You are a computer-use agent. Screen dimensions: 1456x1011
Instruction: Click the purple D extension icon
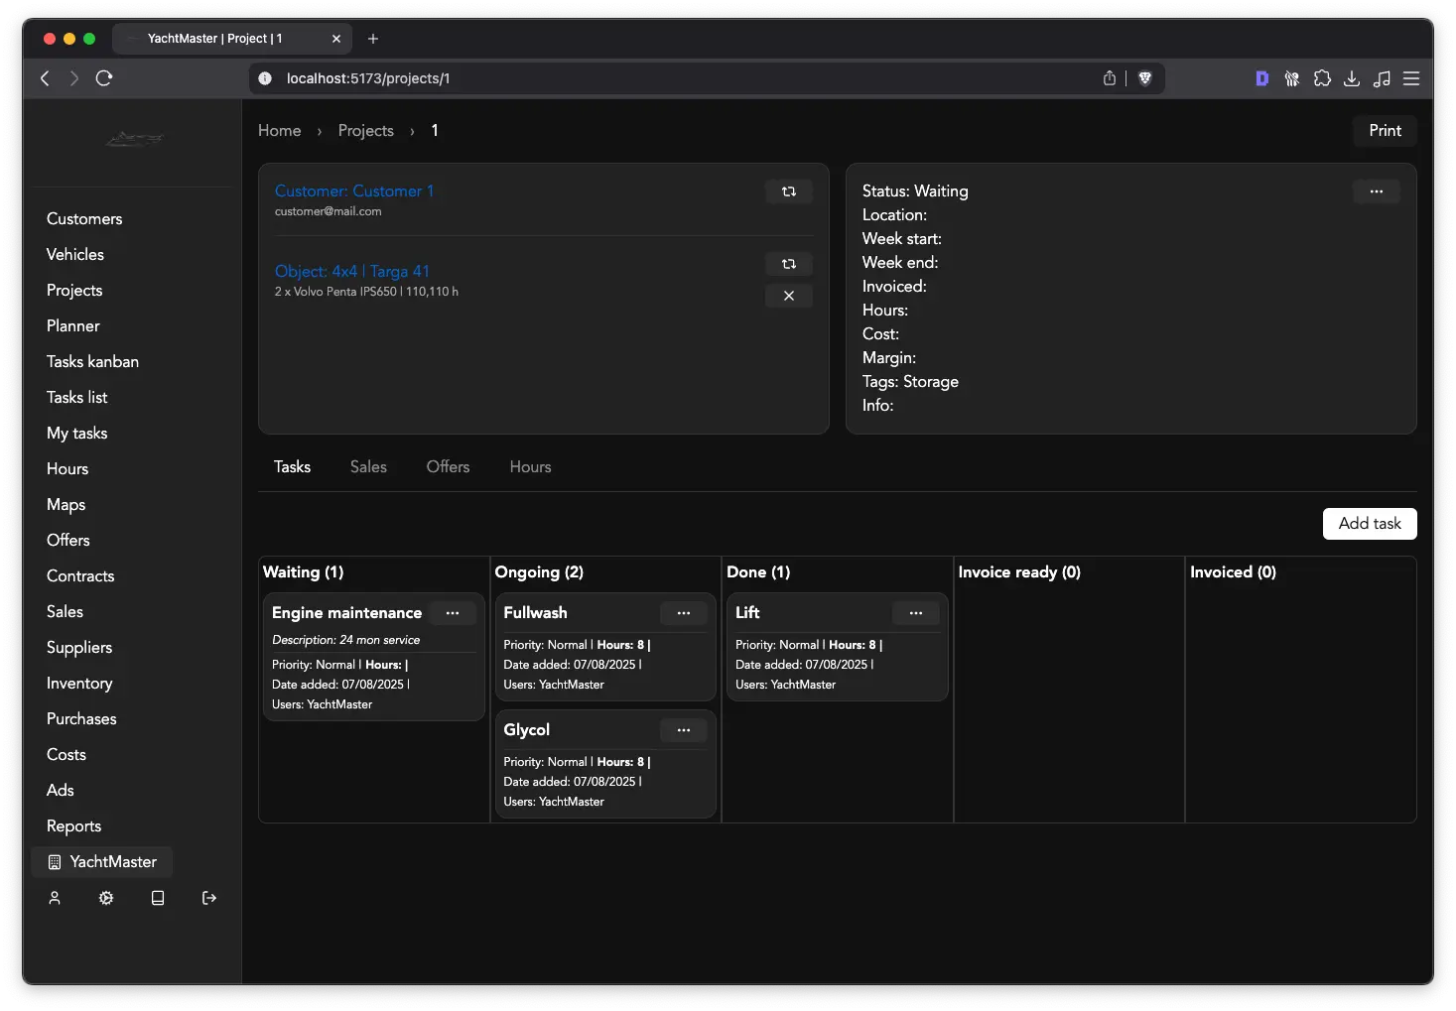pos(1261,78)
